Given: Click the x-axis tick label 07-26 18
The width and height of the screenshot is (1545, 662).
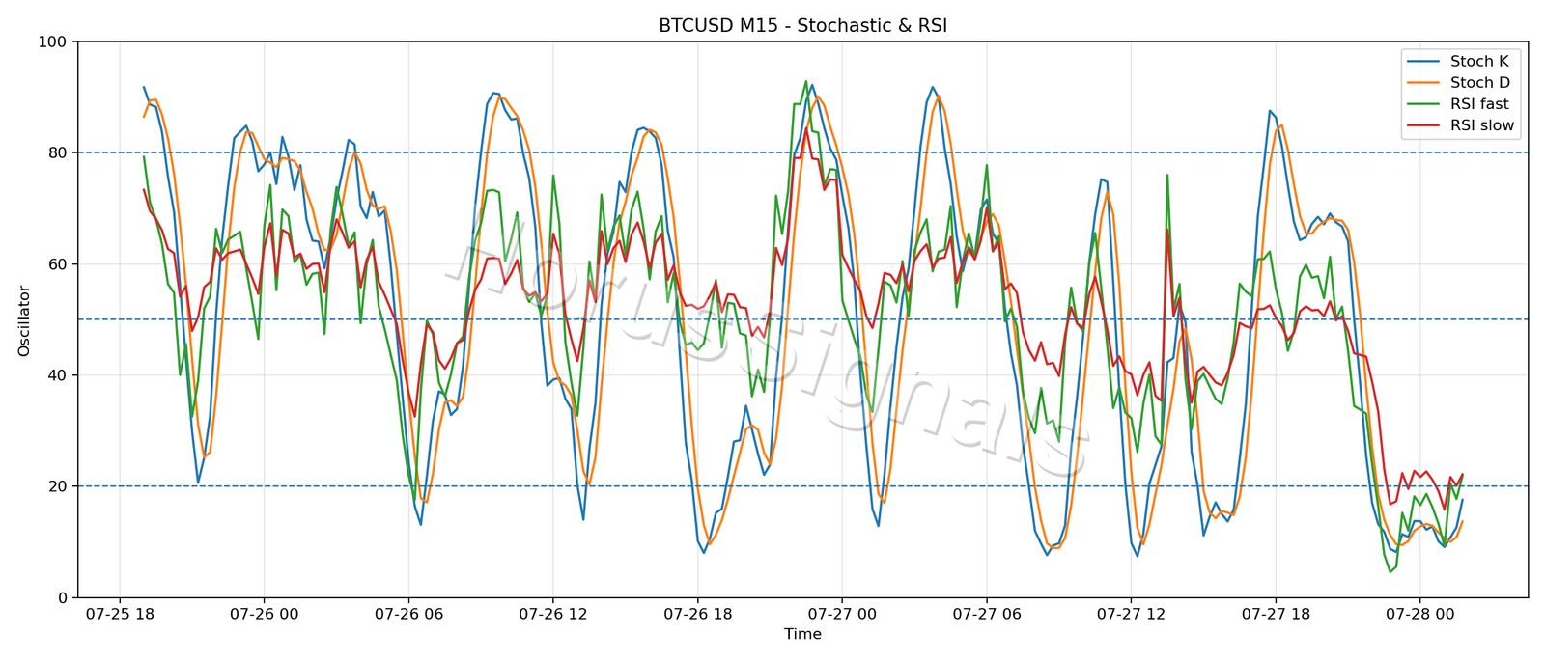Looking at the screenshot, I should coord(697,614).
